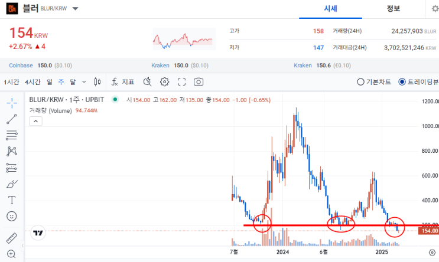Viewport: 439px width, 262px height.
Task: Open chart alert clock tool
Action: tap(147, 82)
